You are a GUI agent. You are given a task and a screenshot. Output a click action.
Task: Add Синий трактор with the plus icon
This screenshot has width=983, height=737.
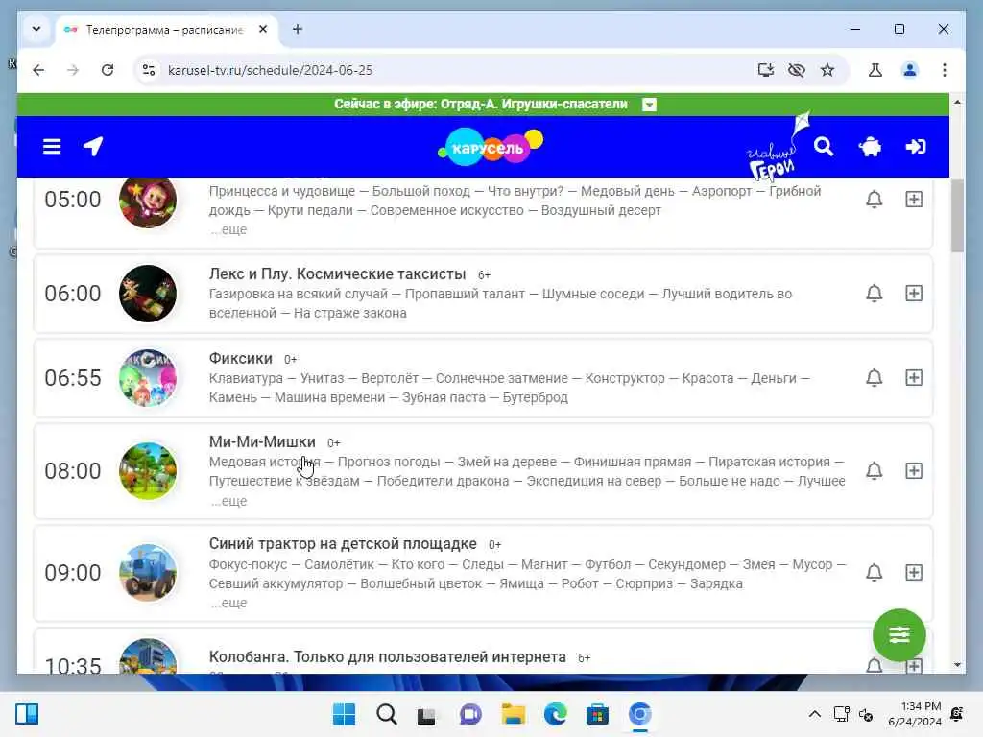[914, 572]
